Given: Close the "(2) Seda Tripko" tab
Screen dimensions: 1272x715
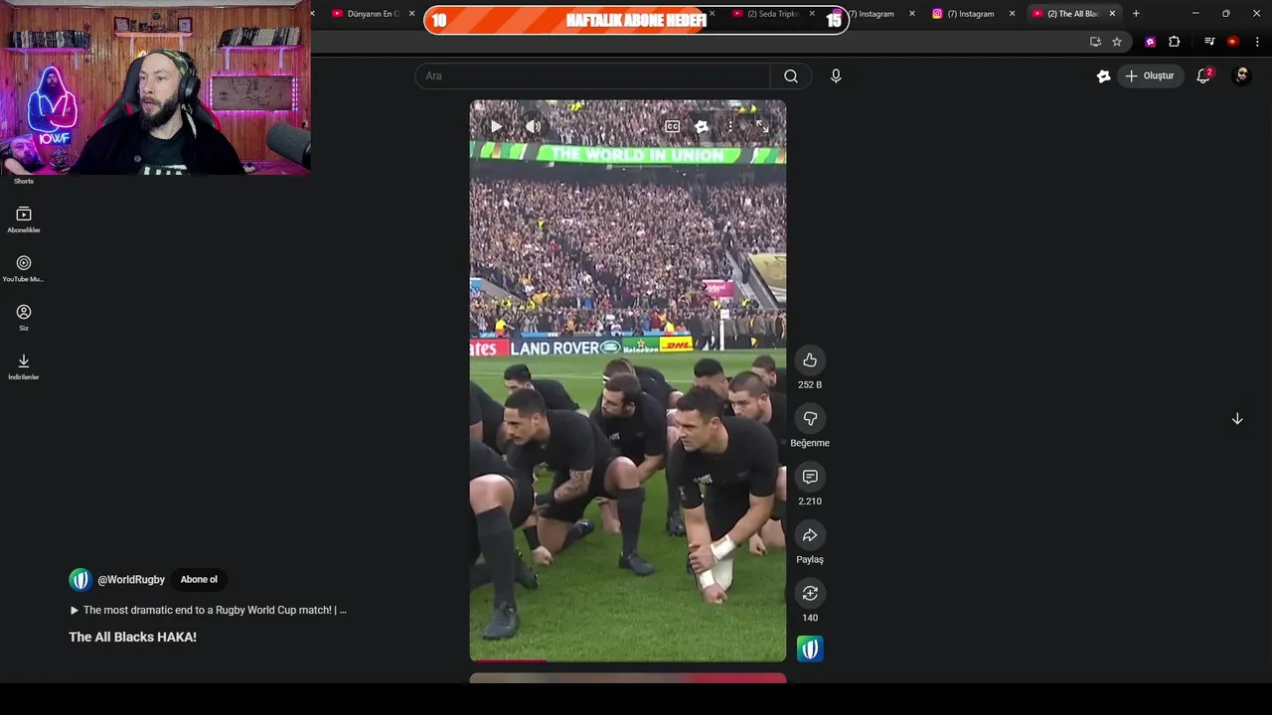Looking at the screenshot, I should [x=812, y=14].
